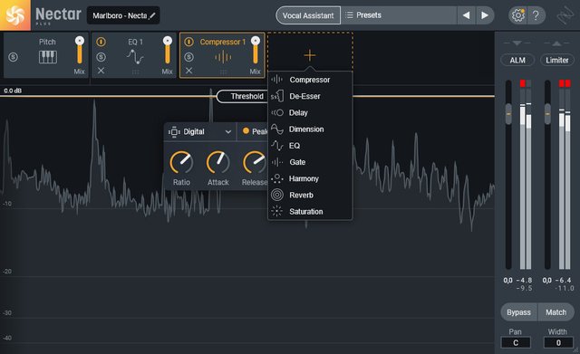
Task: Click the -6.4 output peak readout
Action: tap(563, 280)
